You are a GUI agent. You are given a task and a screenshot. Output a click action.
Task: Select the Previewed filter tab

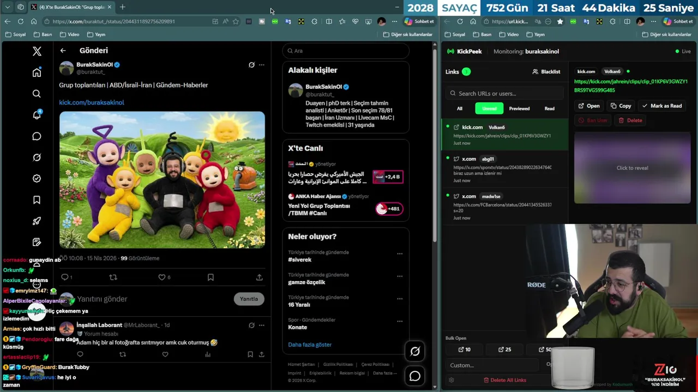(519, 108)
